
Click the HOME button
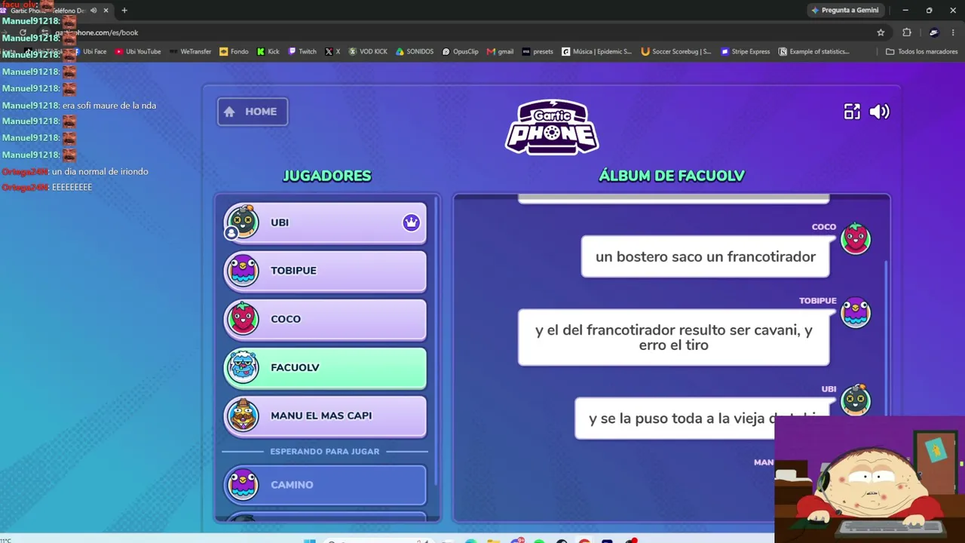pos(253,112)
